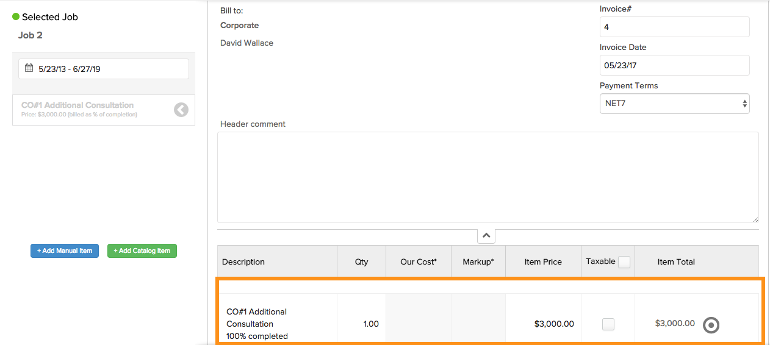This screenshot has height=345, width=770.
Task: Click the Payment Terms label
Action: [x=629, y=85]
